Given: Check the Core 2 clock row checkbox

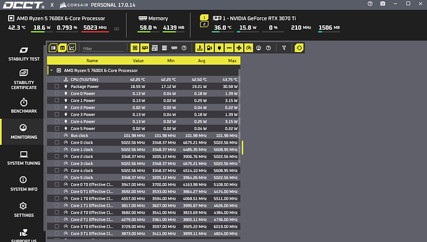Looking at the screenshot, I should (x=57, y=156).
